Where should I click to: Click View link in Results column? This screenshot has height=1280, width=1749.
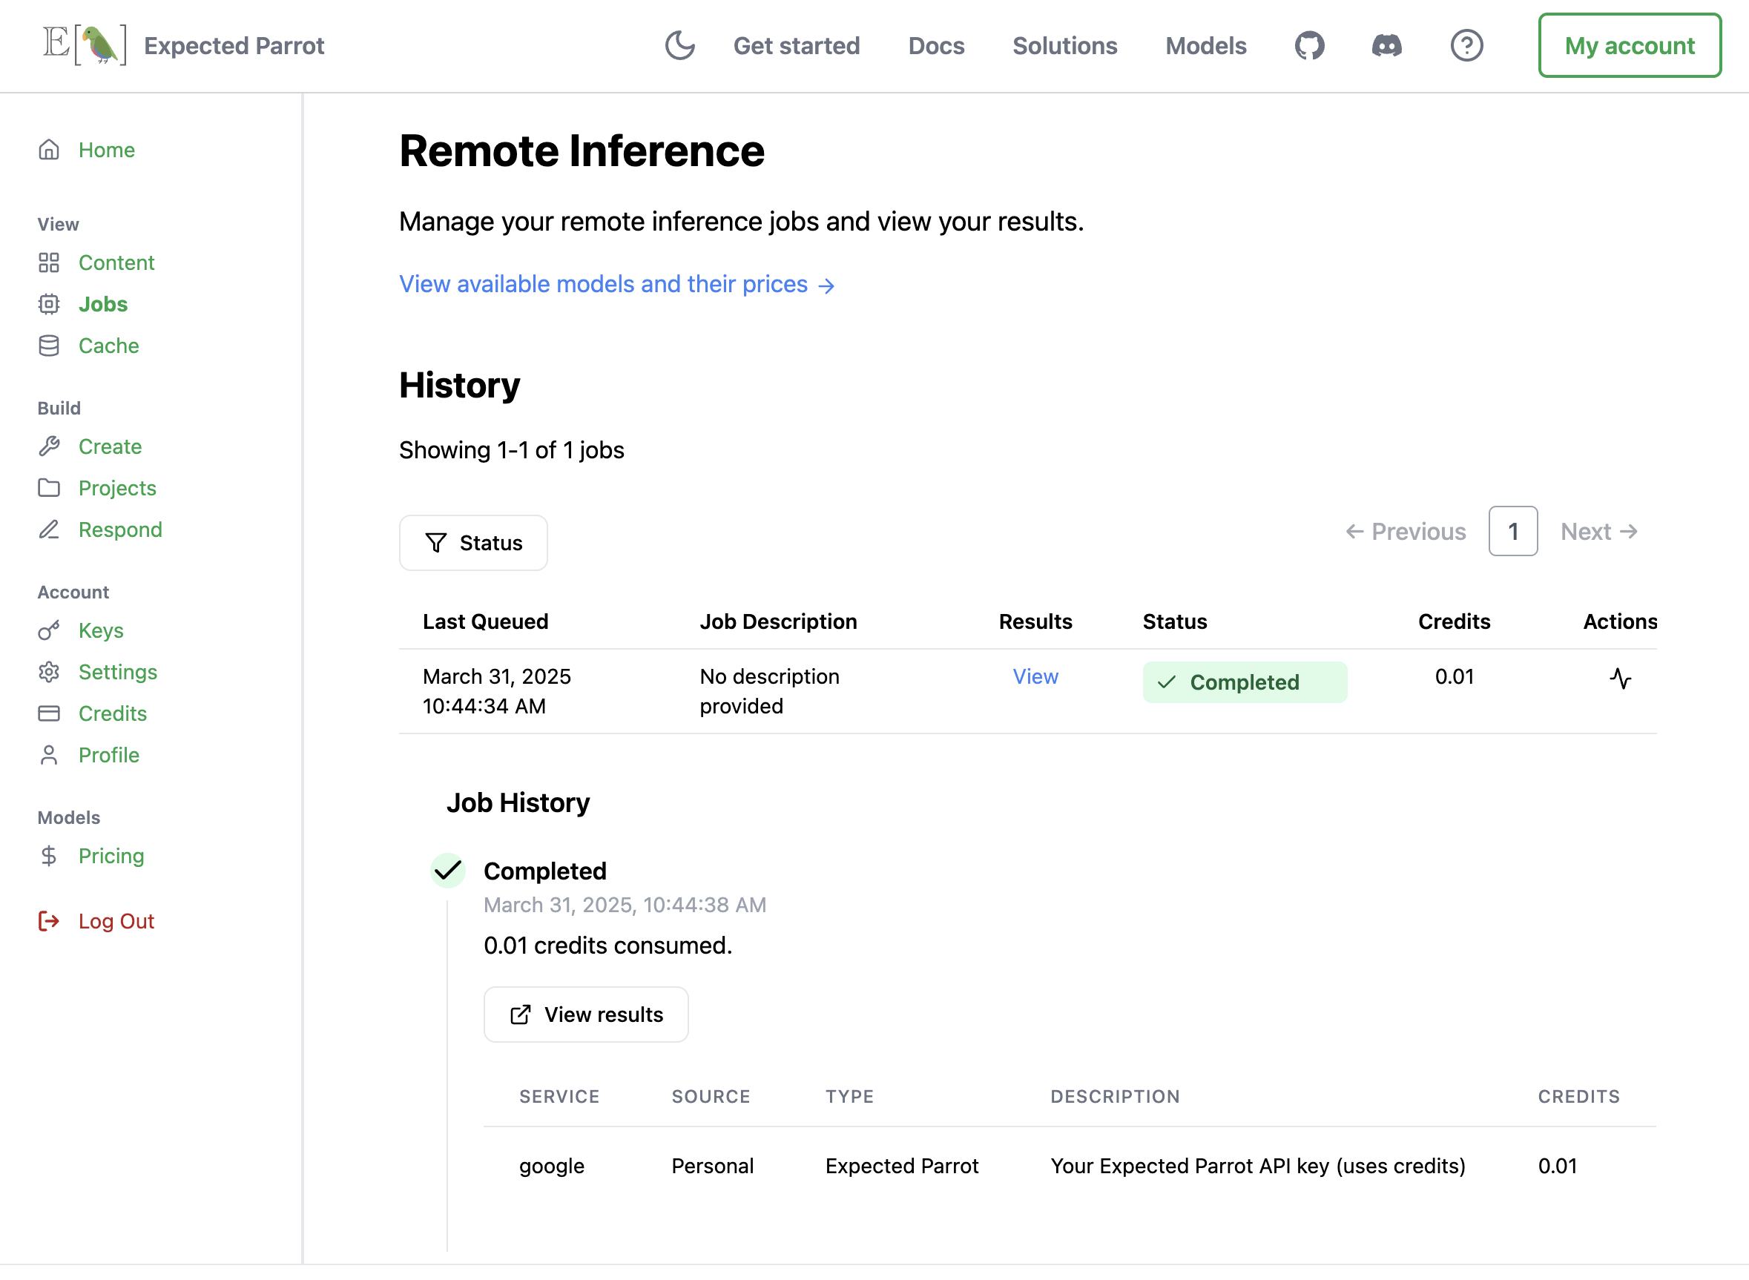[x=1035, y=676]
